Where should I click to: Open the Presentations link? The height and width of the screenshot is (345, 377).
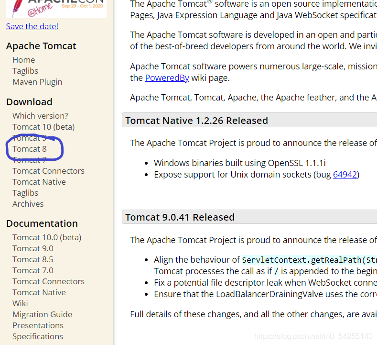[38, 325]
